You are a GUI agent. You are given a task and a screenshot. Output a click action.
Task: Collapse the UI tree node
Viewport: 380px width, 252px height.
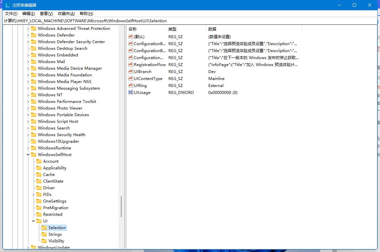pos(34,221)
